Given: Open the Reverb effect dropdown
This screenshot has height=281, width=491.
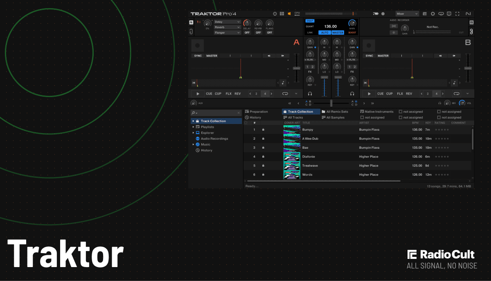Looking at the screenshot, I should coord(227,27).
